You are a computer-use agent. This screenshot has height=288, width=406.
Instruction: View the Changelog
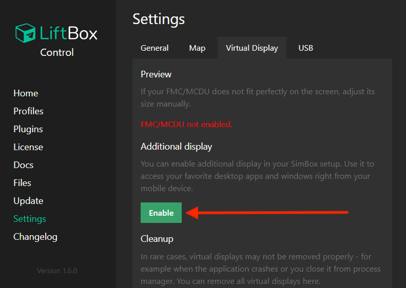click(35, 237)
